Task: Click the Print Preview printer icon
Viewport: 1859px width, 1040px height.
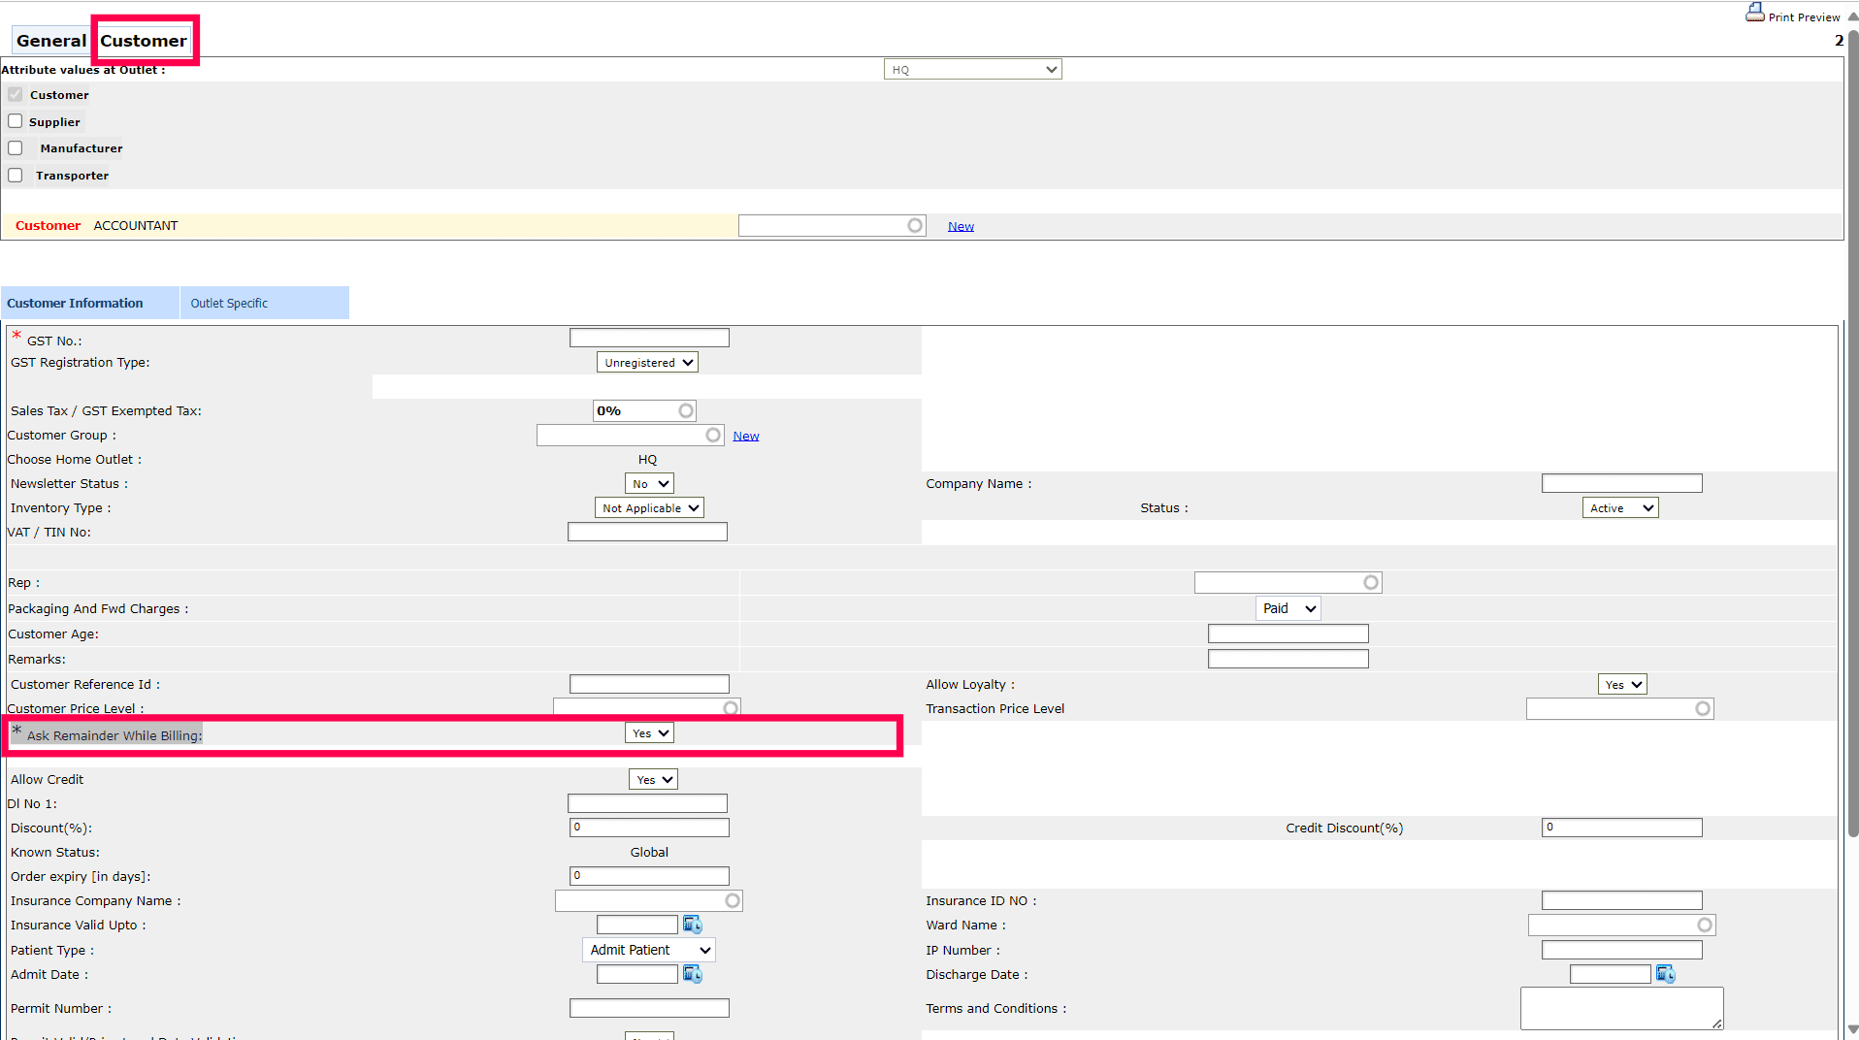Action: pos(1754,13)
